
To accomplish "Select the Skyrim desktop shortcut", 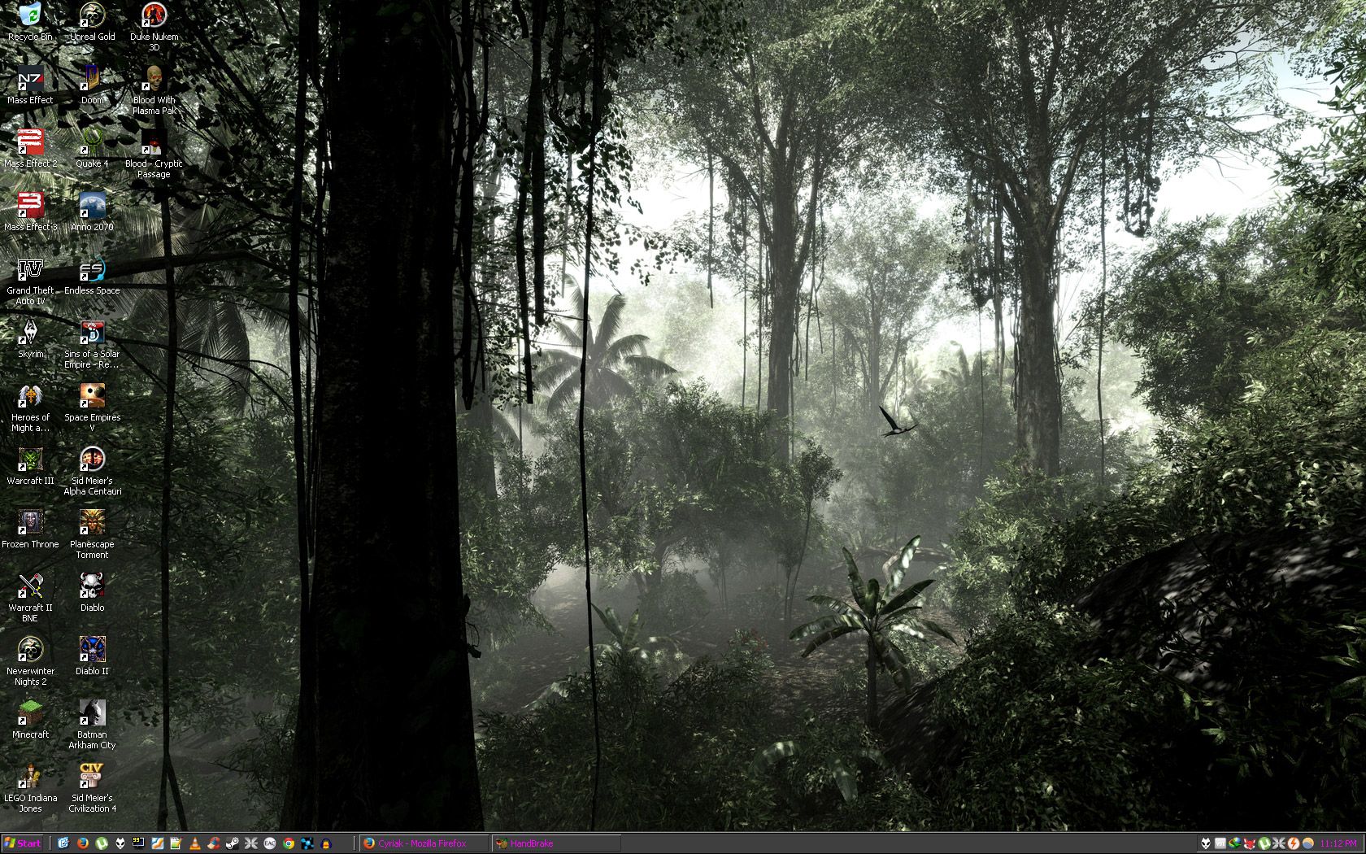I will pyautogui.click(x=30, y=333).
